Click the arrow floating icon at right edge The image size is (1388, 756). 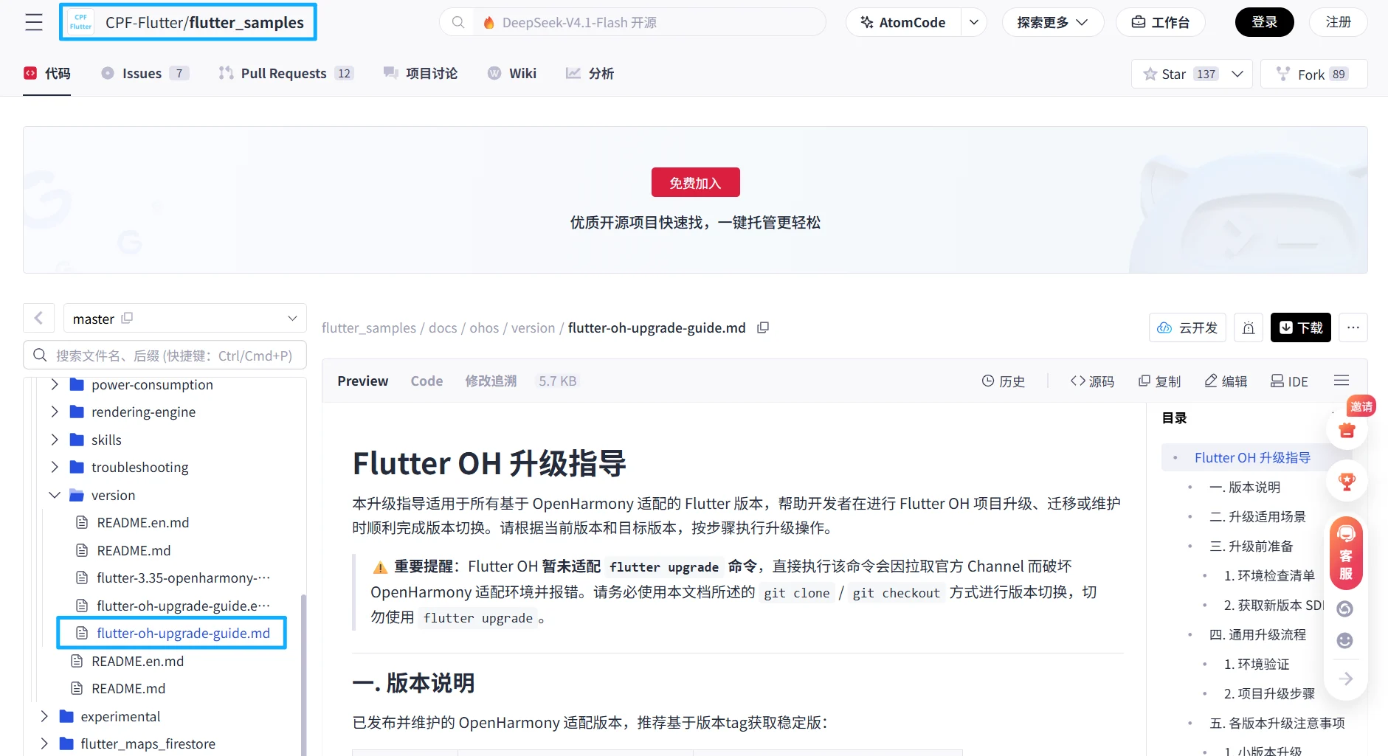1346,679
